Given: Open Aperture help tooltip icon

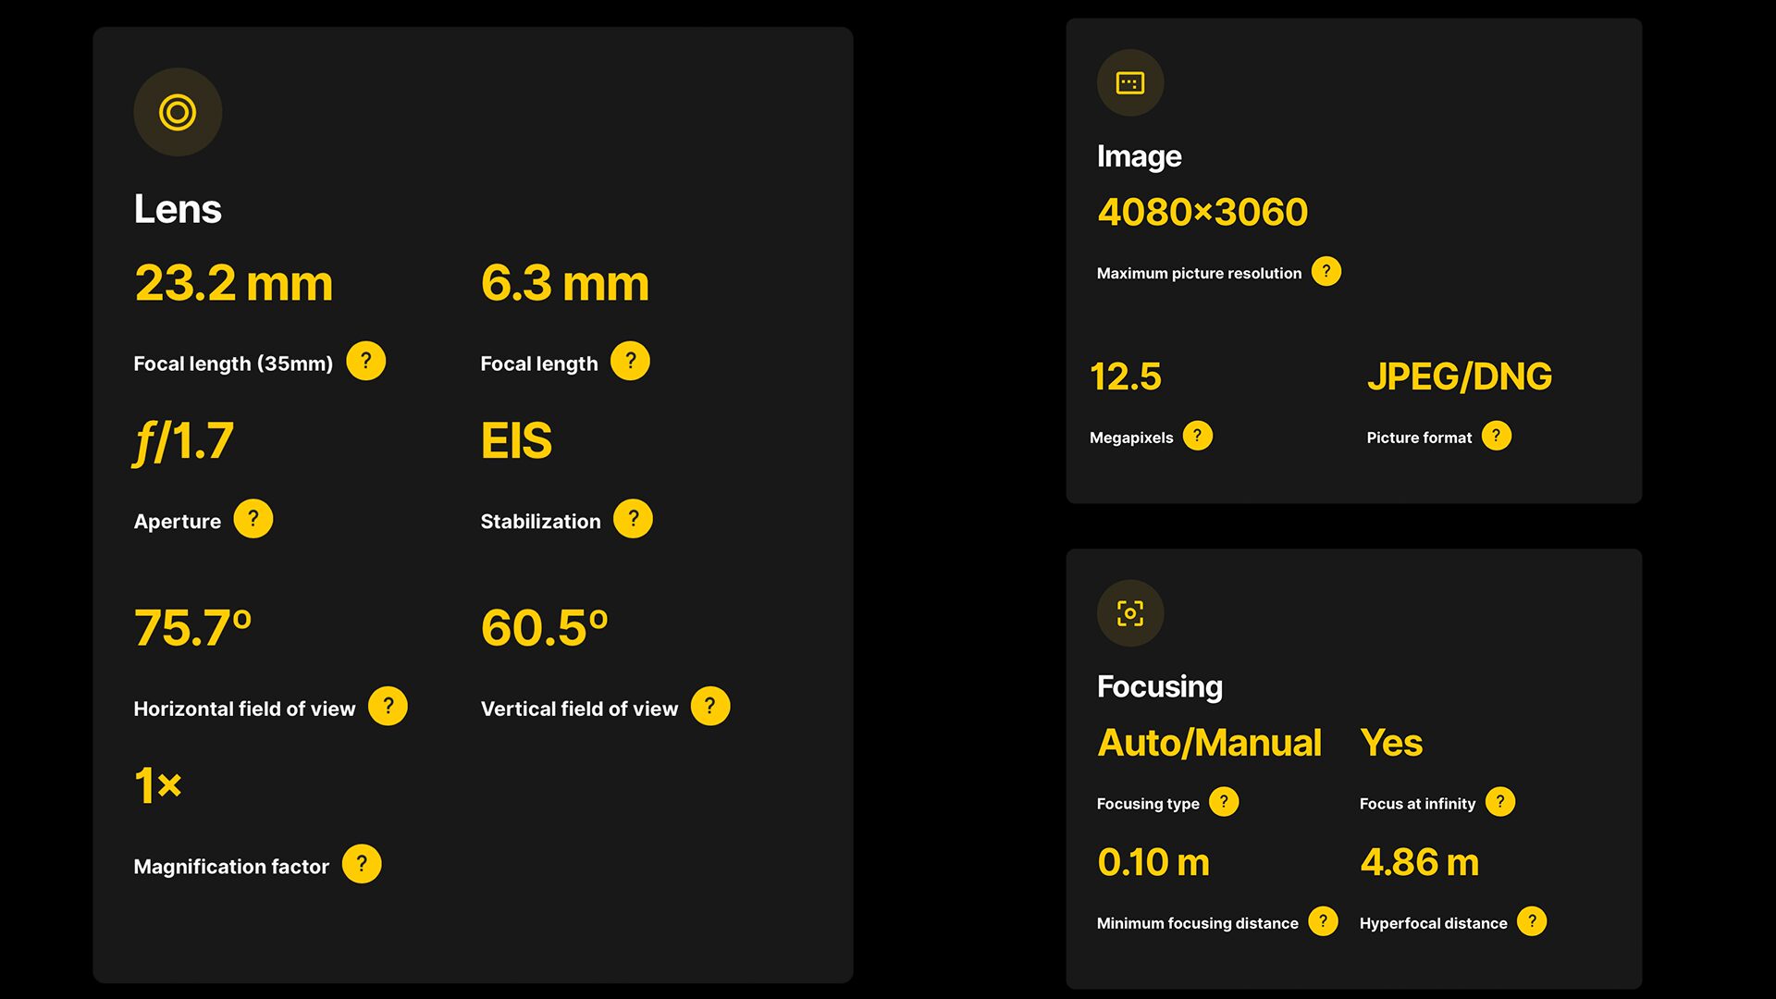Looking at the screenshot, I should pyautogui.click(x=253, y=519).
